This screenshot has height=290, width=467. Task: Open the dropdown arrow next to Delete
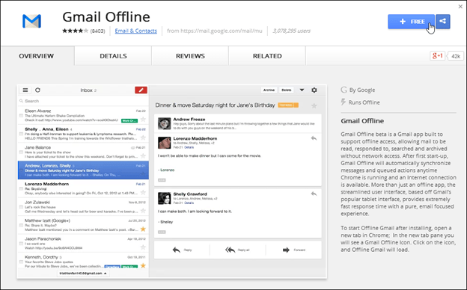click(302, 90)
